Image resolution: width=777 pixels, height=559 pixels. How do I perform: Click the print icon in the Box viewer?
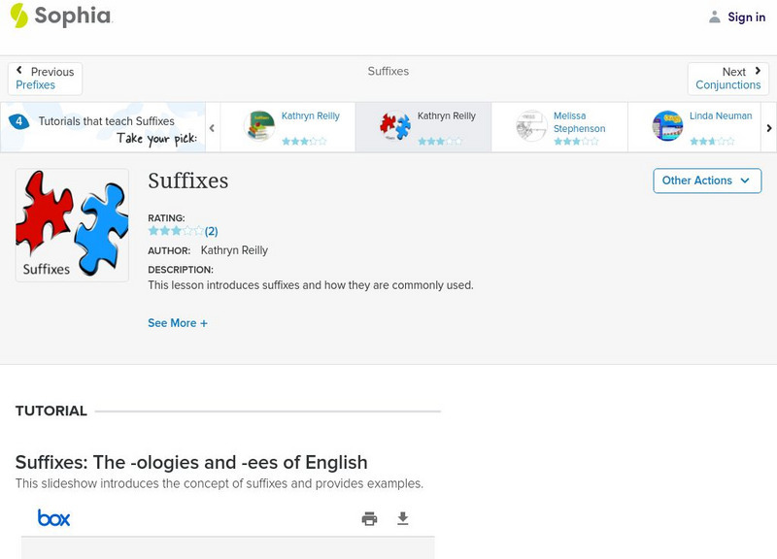pyautogui.click(x=369, y=518)
